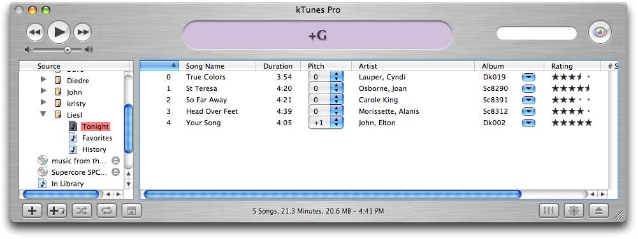Adjust pitch stepper for So Far Away
The height and width of the screenshot is (239, 638).
pos(337,99)
